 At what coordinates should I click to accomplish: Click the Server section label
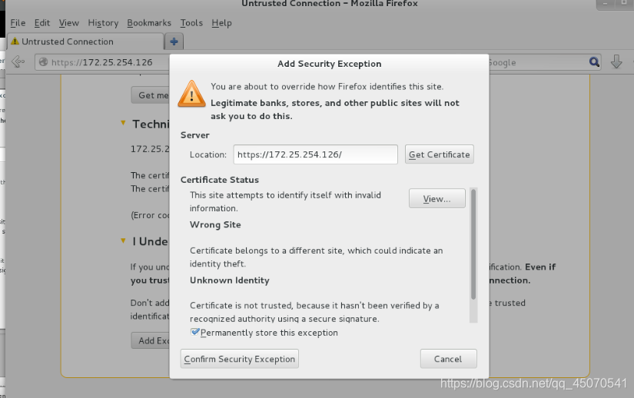tap(195, 135)
